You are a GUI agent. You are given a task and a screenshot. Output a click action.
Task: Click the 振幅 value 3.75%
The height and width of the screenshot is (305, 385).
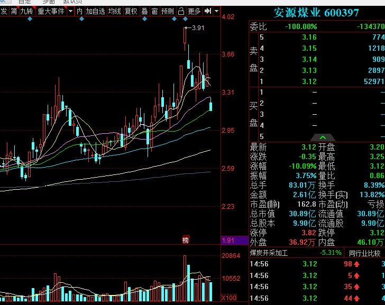point(306,175)
